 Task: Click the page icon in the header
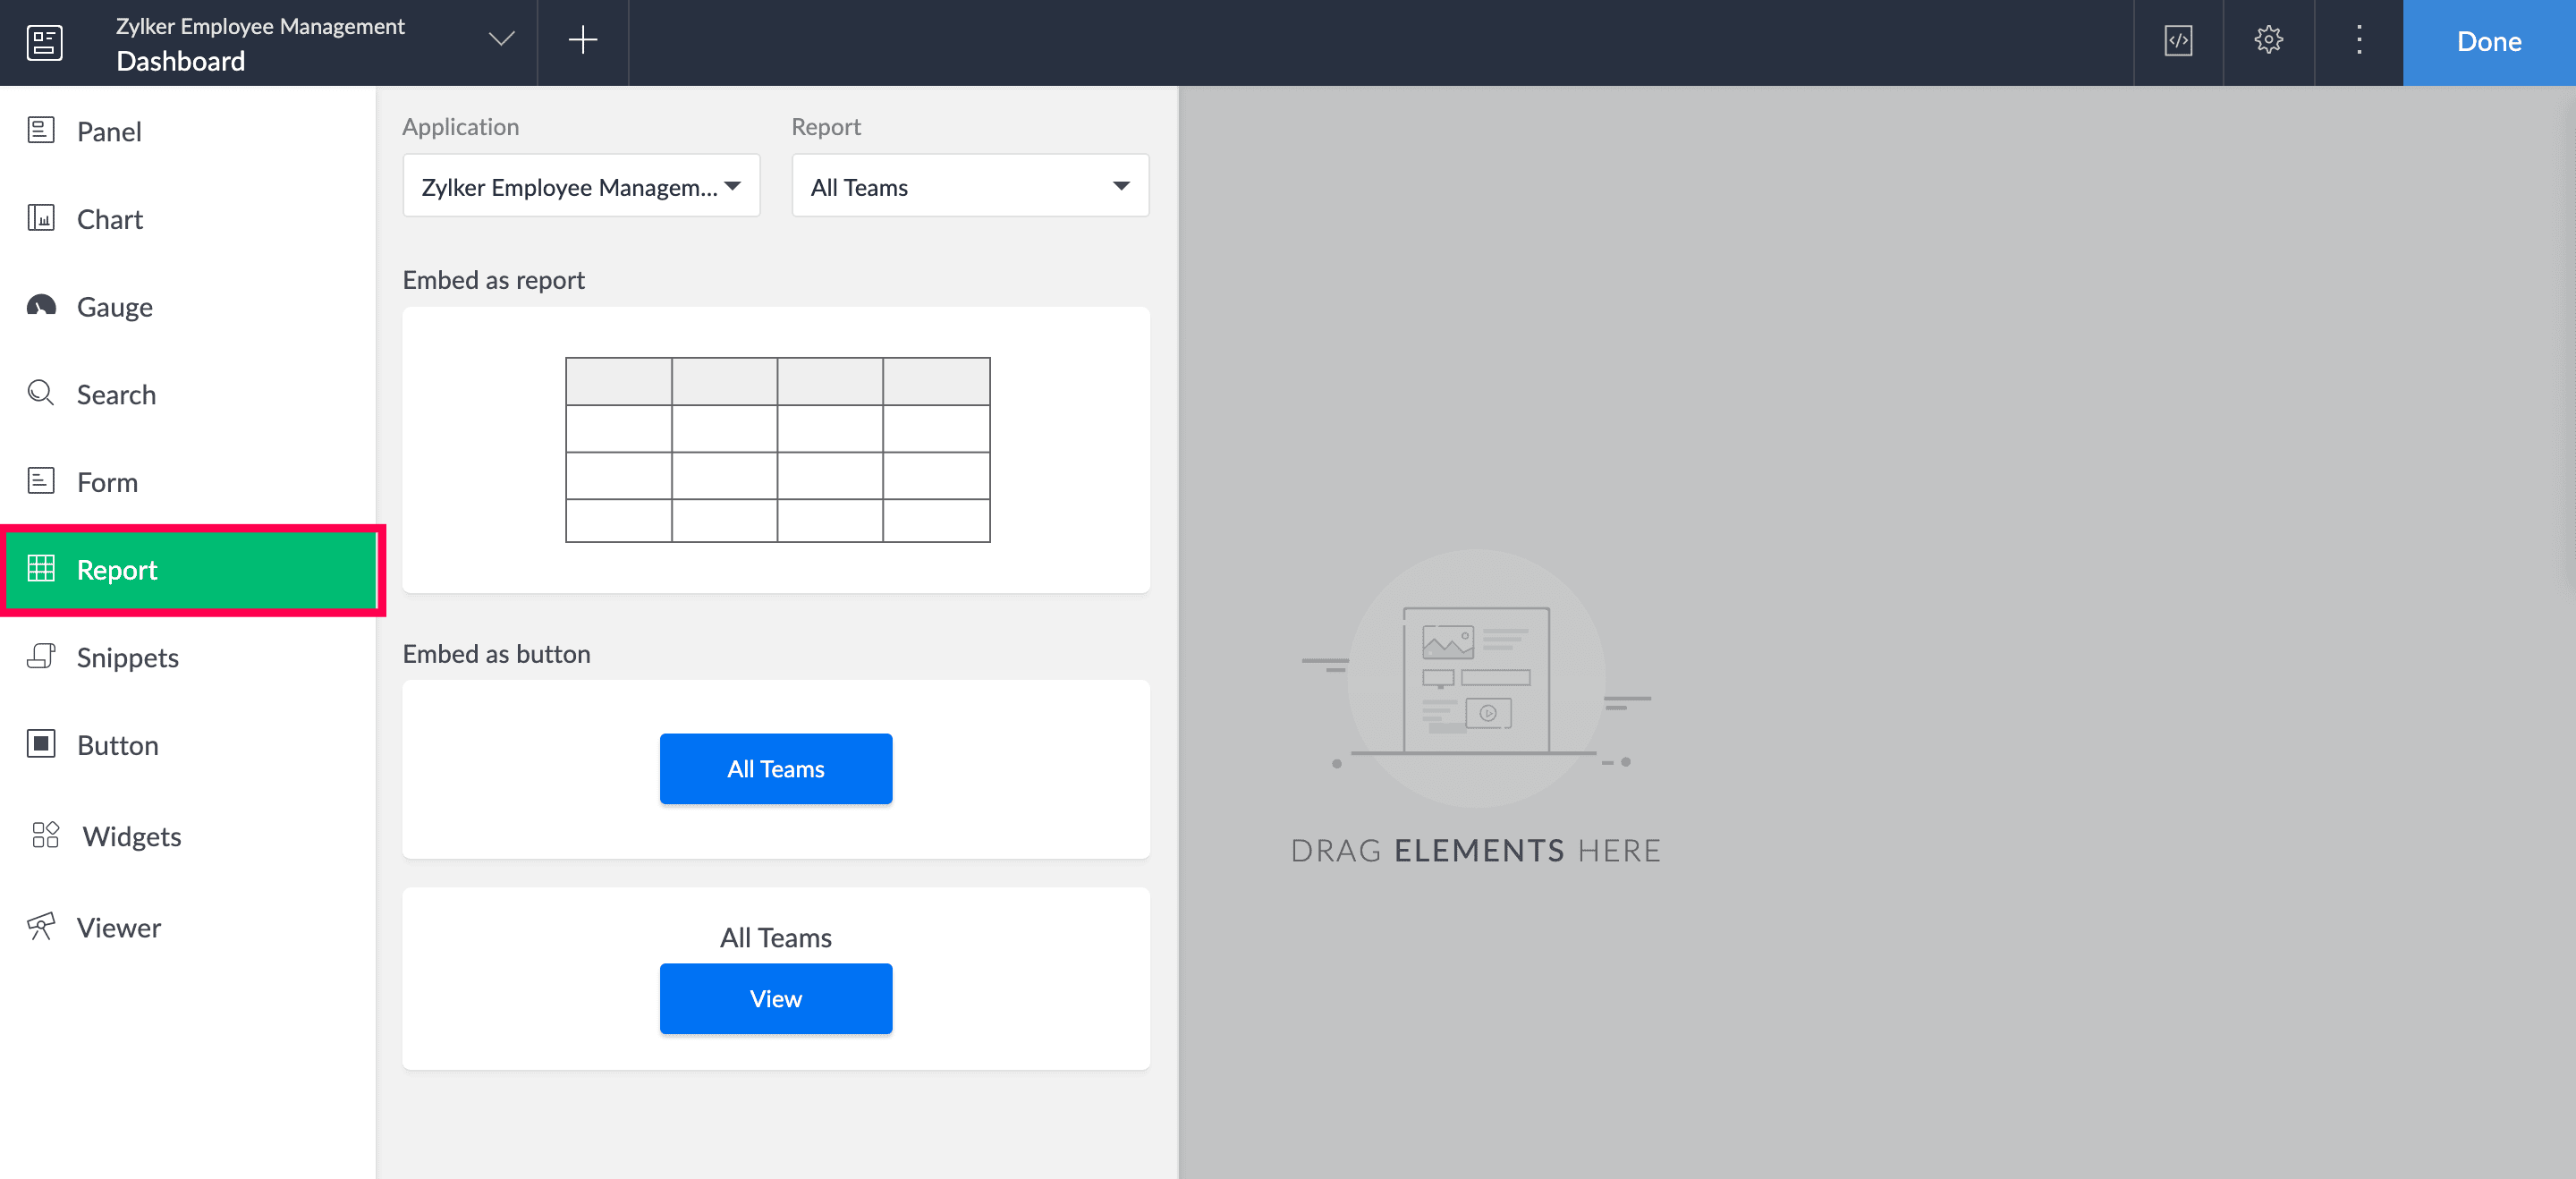click(x=44, y=42)
